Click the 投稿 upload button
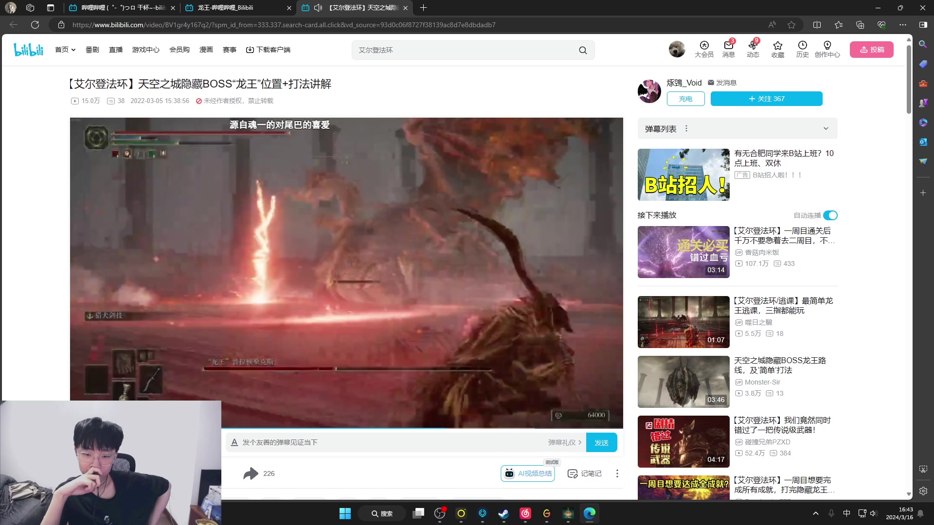Viewport: 934px width, 525px height. click(x=871, y=50)
